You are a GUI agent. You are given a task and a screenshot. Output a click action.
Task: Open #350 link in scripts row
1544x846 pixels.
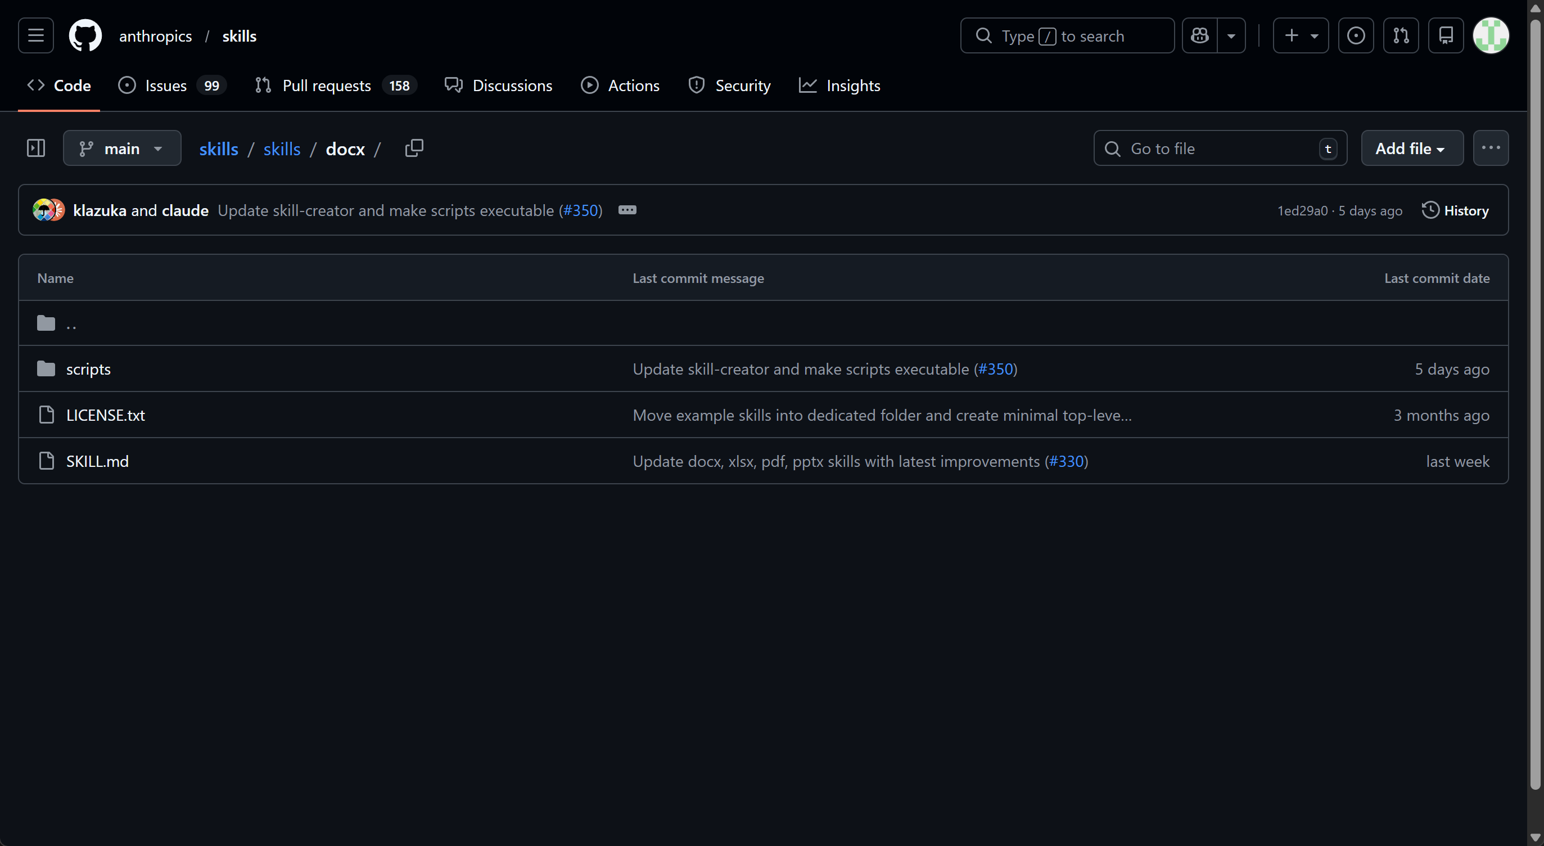click(996, 369)
